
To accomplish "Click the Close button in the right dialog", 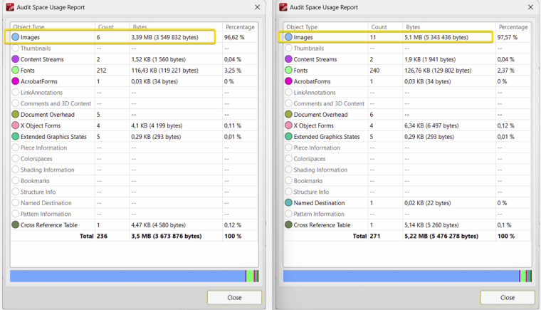I will tap(507, 297).
